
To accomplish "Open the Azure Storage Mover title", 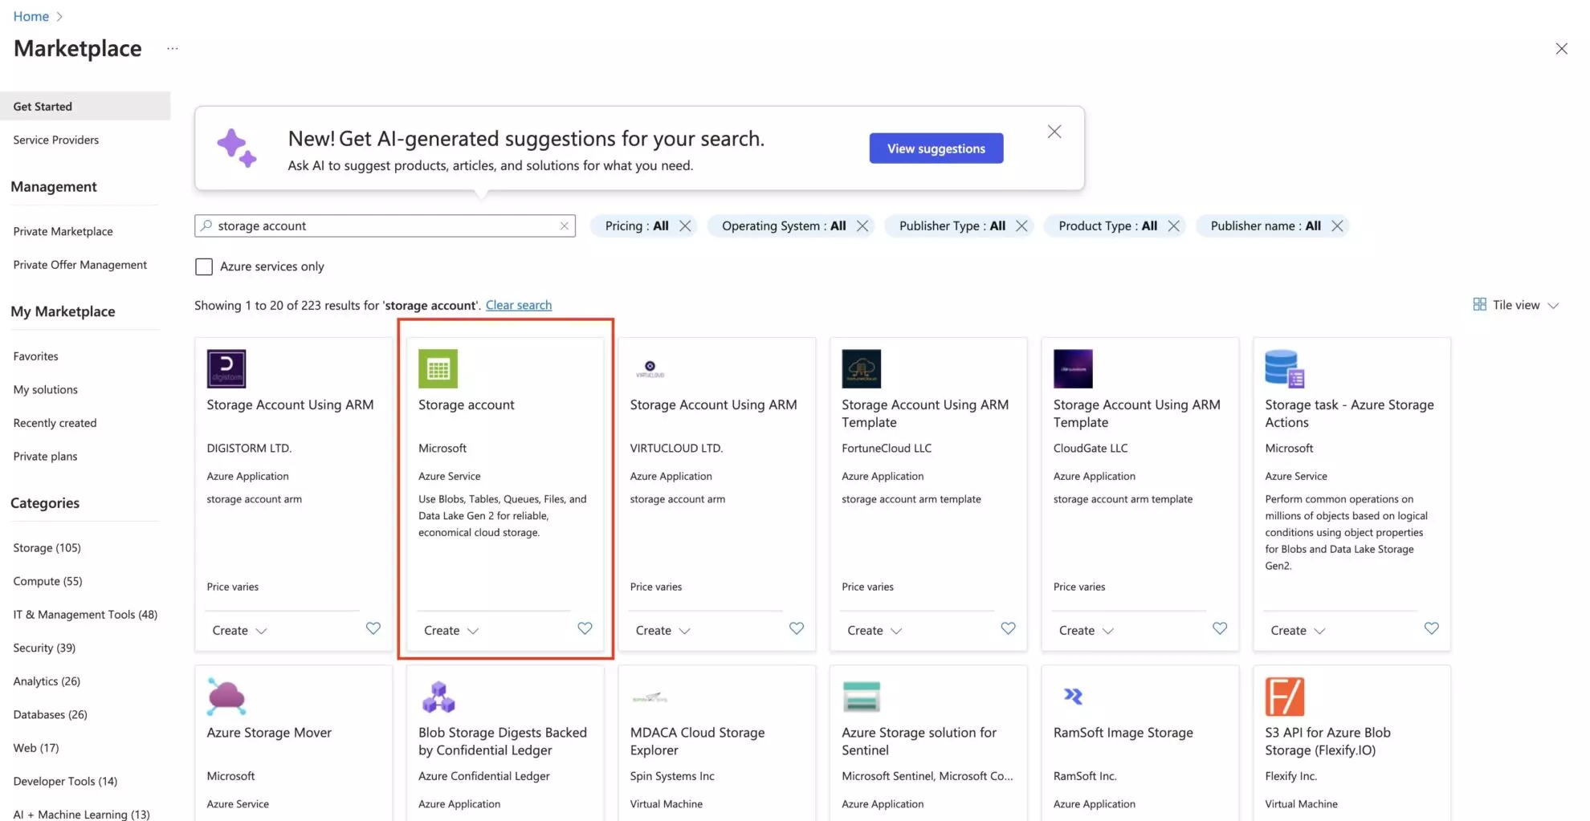I will point(269,733).
